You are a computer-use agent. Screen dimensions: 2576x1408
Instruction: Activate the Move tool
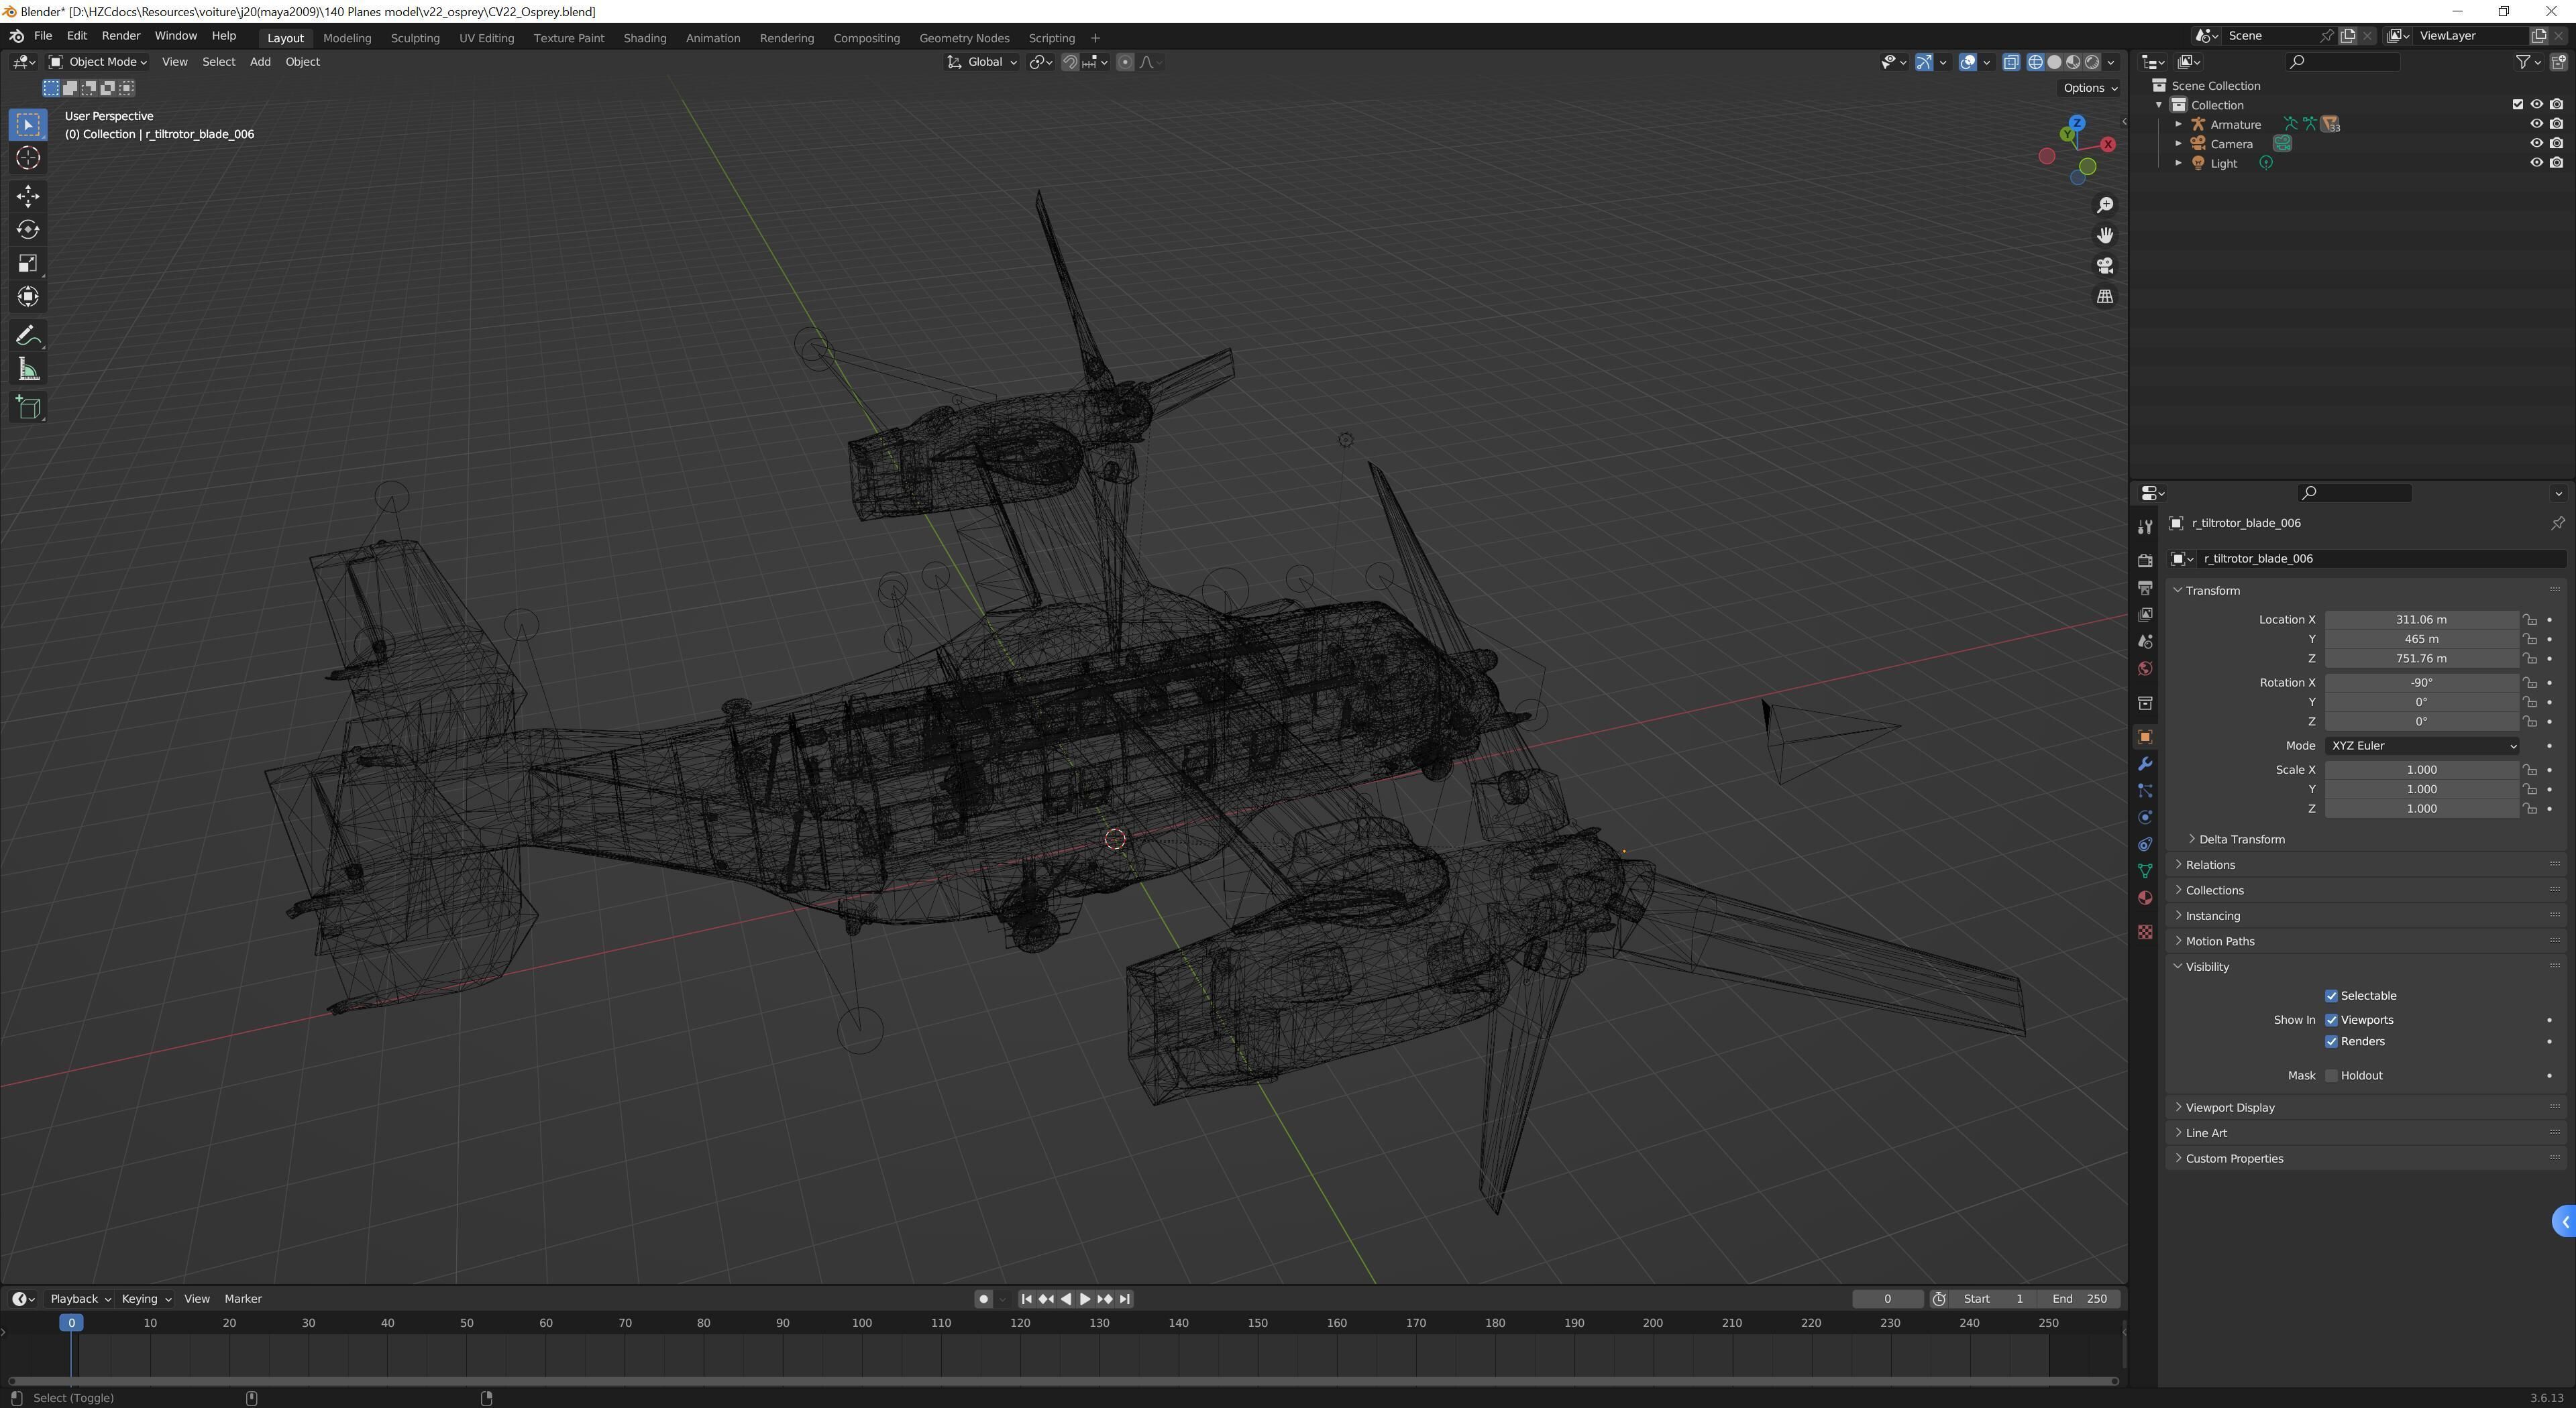point(28,196)
